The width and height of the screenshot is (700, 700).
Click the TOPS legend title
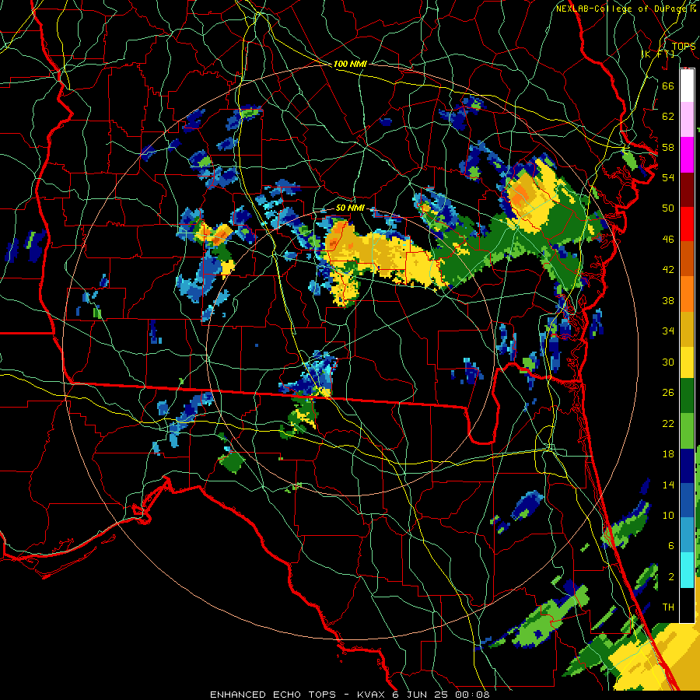coord(684,46)
